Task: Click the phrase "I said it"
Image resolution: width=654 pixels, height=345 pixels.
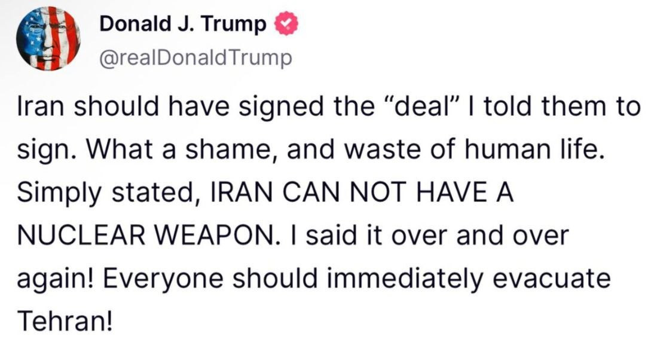Action: point(332,236)
